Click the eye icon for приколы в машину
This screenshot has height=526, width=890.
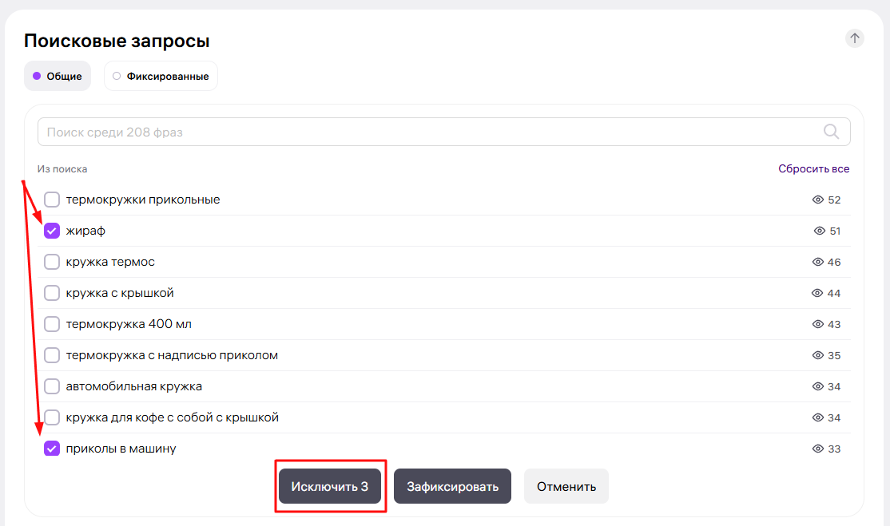click(817, 449)
